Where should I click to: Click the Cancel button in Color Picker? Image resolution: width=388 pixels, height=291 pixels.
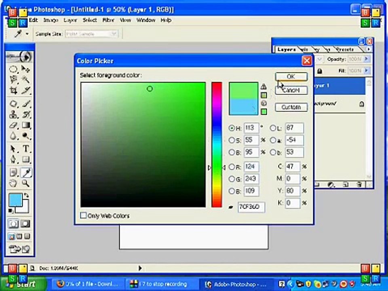(291, 90)
